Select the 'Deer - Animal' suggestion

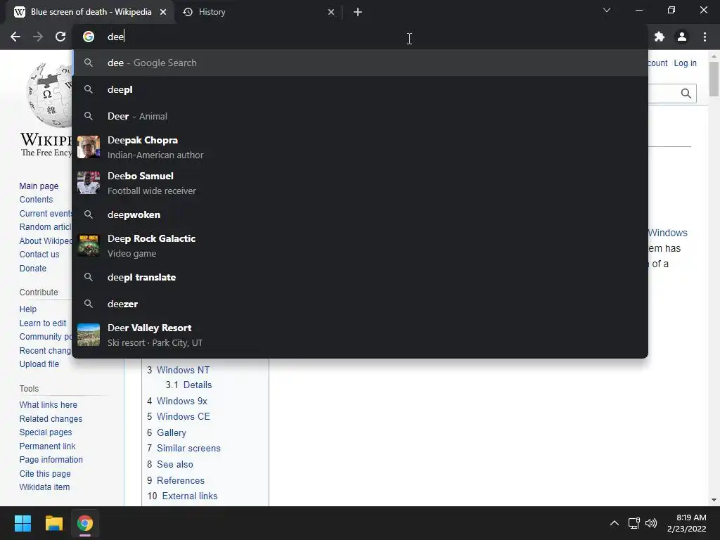360,116
